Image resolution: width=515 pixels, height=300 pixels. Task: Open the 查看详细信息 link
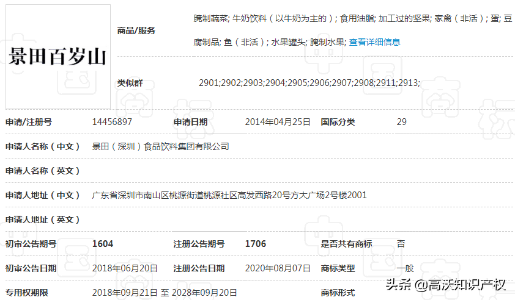374,42
